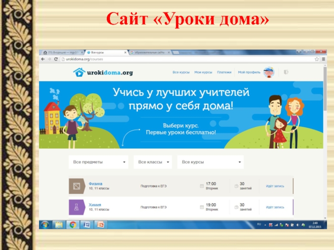Open Windows Start button

pos(45,225)
